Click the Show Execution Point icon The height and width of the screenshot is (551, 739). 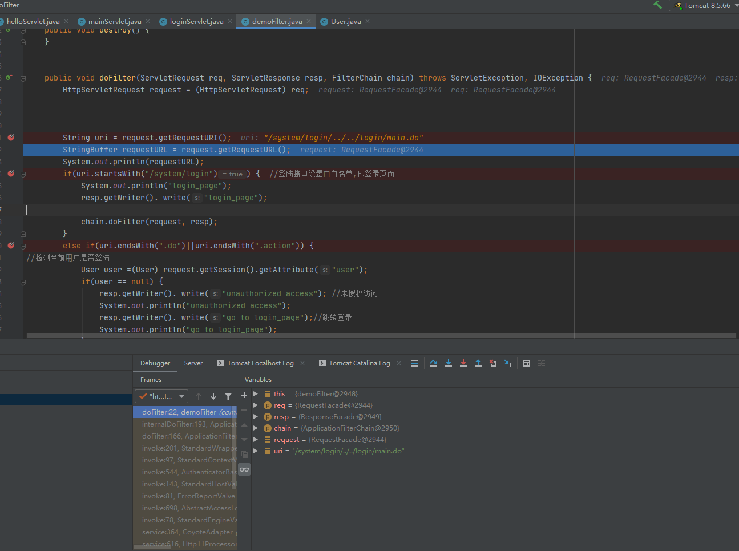[x=415, y=363]
